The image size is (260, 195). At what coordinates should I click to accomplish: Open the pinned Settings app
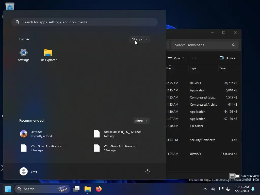(24, 55)
